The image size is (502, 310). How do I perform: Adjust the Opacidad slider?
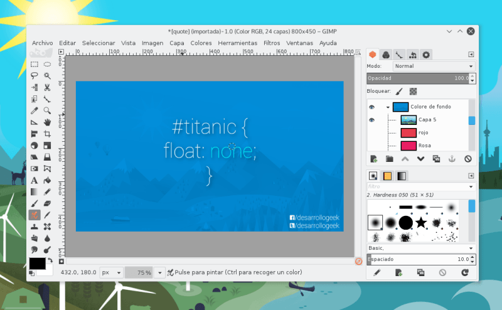(x=419, y=78)
